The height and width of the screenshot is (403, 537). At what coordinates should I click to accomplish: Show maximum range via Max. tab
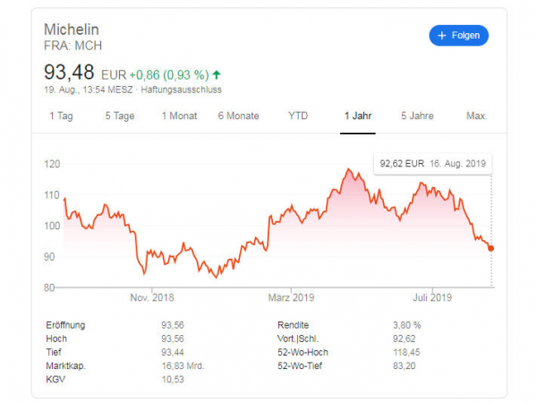(x=477, y=116)
